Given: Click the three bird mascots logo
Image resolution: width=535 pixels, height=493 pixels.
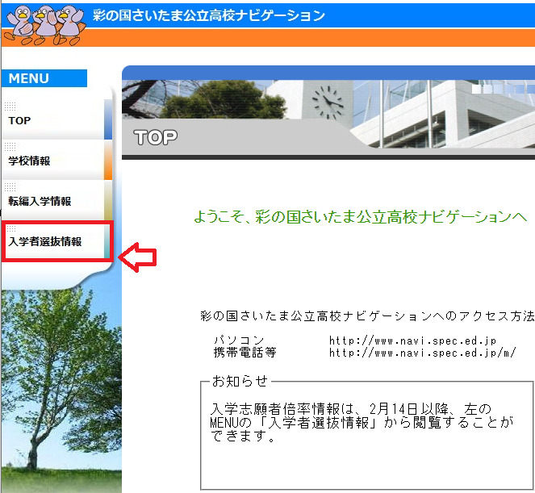Looking at the screenshot, I should [45, 25].
